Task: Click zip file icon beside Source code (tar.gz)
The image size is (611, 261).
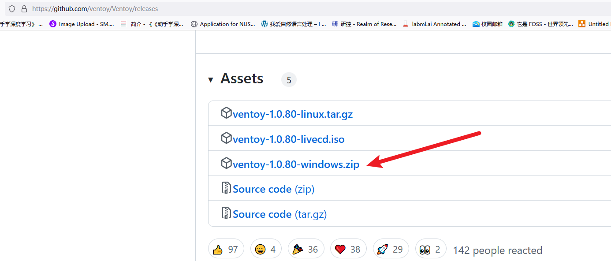Action: 226,213
